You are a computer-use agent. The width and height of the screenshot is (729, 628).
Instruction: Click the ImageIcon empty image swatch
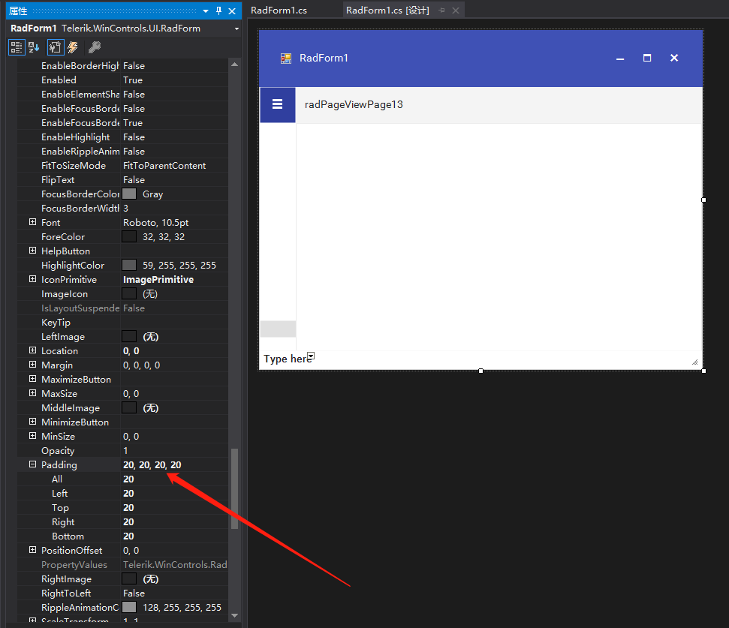point(129,293)
